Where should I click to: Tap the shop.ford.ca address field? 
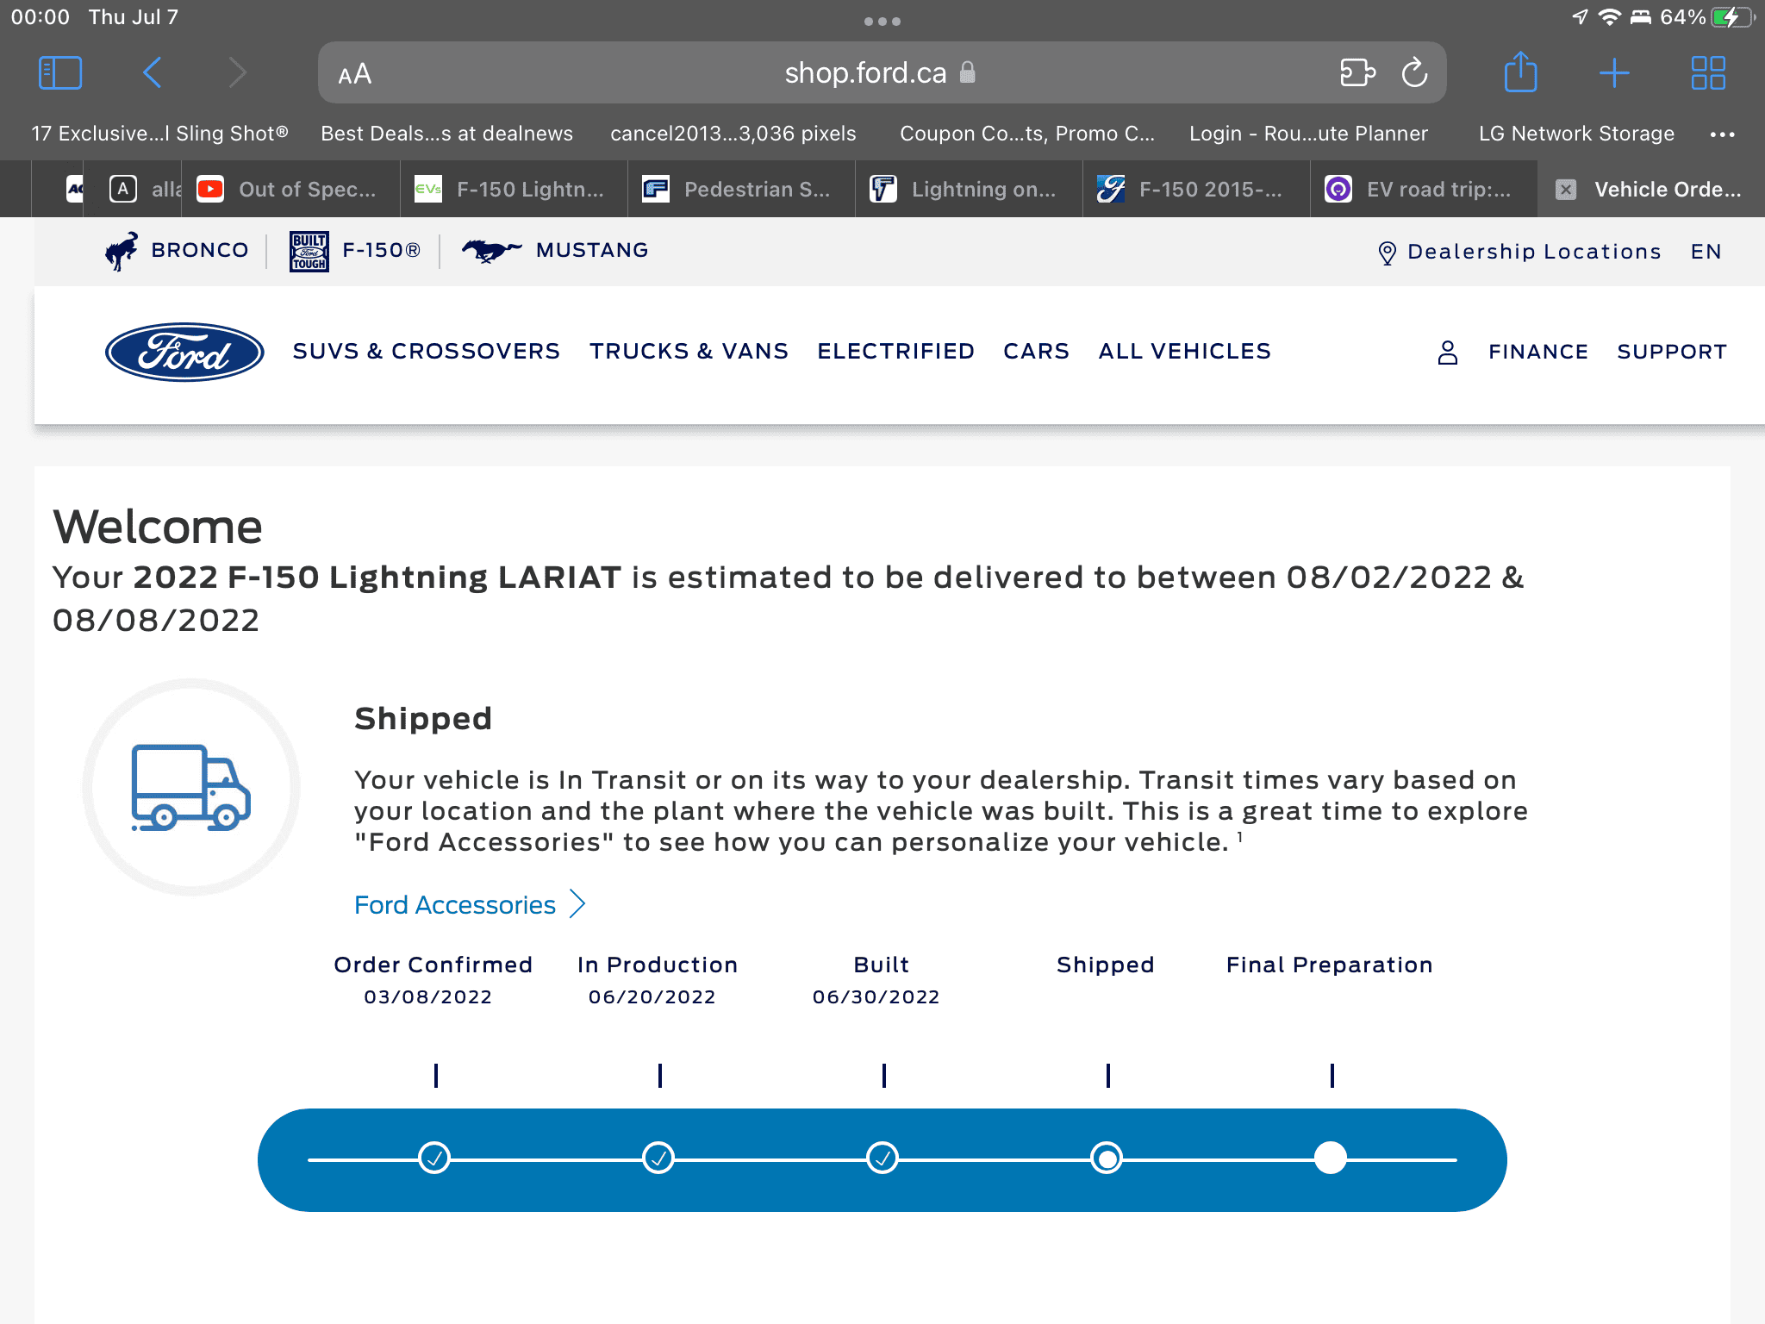(x=865, y=73)
